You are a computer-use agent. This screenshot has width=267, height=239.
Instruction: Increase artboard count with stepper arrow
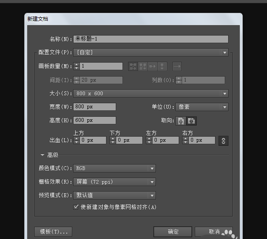point(76,64)
